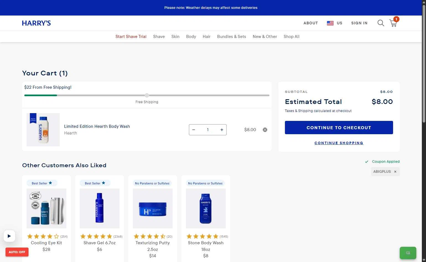Click the play button icon at bottom left
The image size is (426, 262).
9,236
